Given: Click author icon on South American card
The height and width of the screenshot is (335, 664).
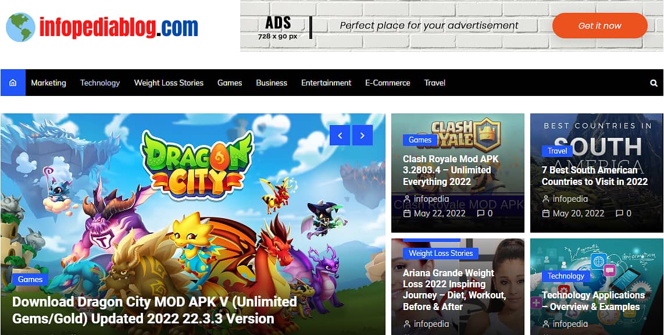Looking at the screenshot, I should coord(546,199).
